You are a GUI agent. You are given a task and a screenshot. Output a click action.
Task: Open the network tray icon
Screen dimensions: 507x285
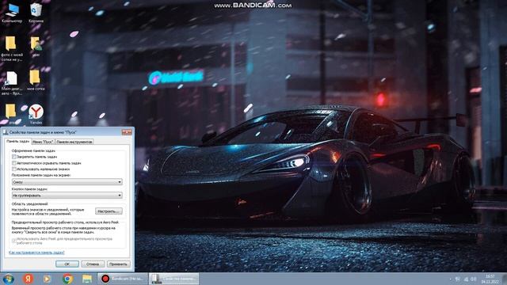466,279
